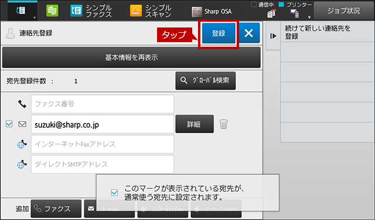Tap the envelope icon beside suzuki@sharp.co.jp
The image size is (375, 220).
(22, 124)
